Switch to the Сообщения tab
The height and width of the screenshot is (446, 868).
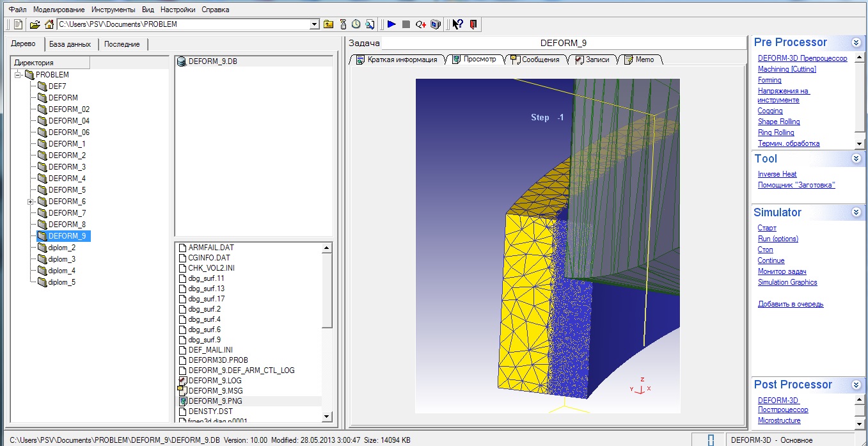(x=539, y=60)
